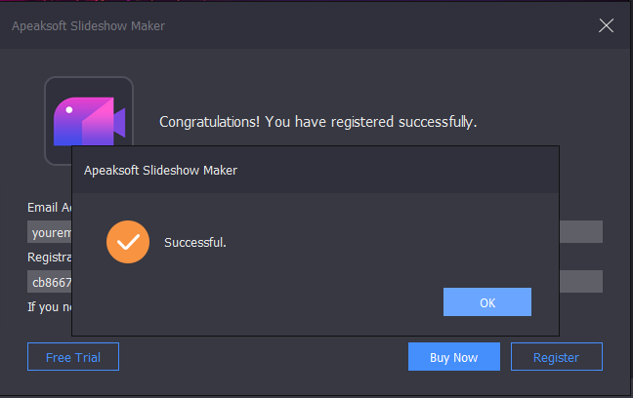Click the orange checkmark success icon
The width and height of the screenshot is (633, 398).
click(x=128, y=242)
